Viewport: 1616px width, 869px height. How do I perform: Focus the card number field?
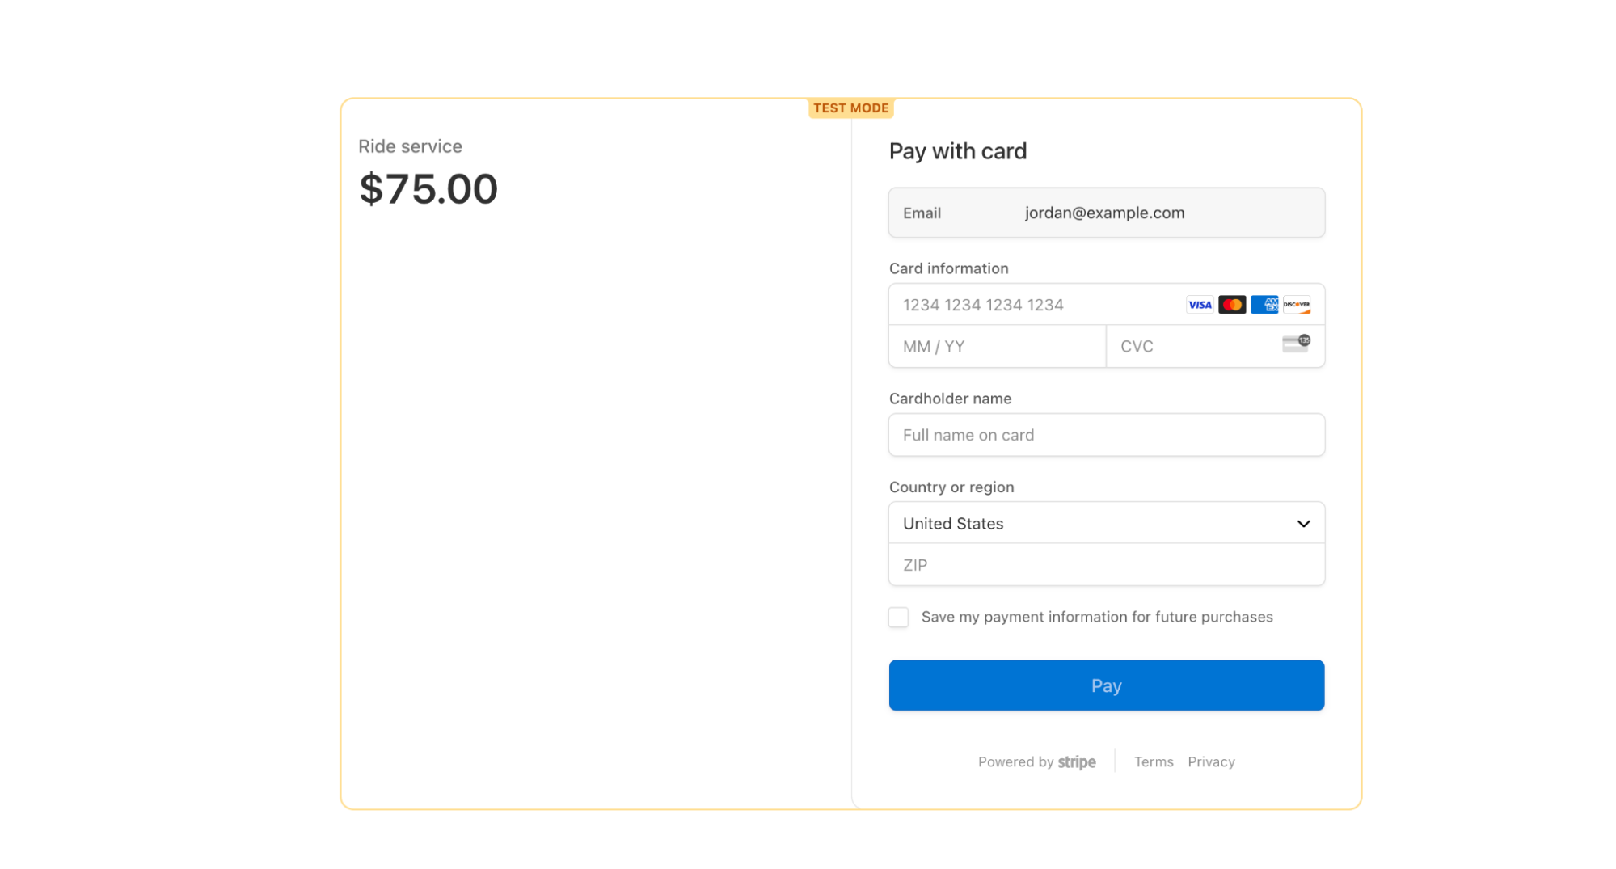point(1035,305)
